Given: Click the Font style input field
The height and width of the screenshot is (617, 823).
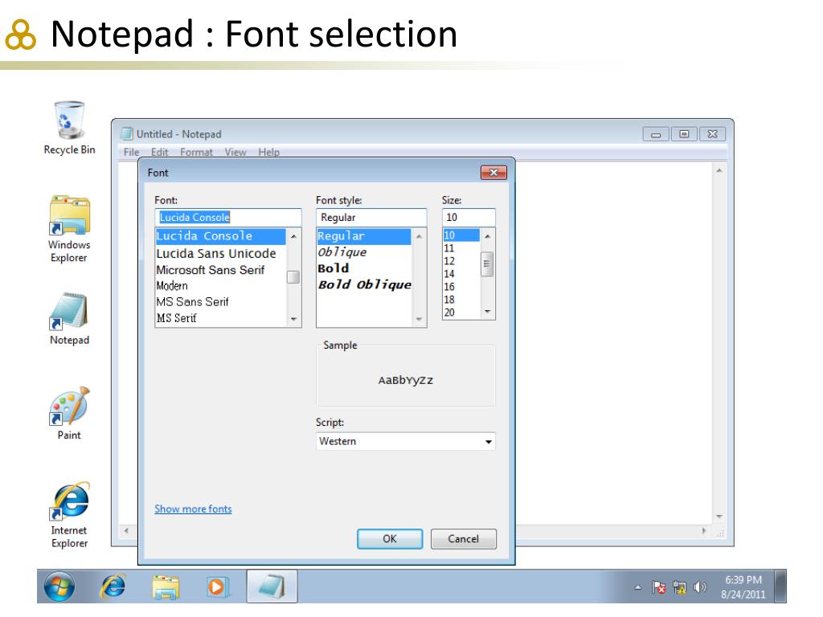Looking at the screenshot, I should pyautogui.click(x=371, y=217).
